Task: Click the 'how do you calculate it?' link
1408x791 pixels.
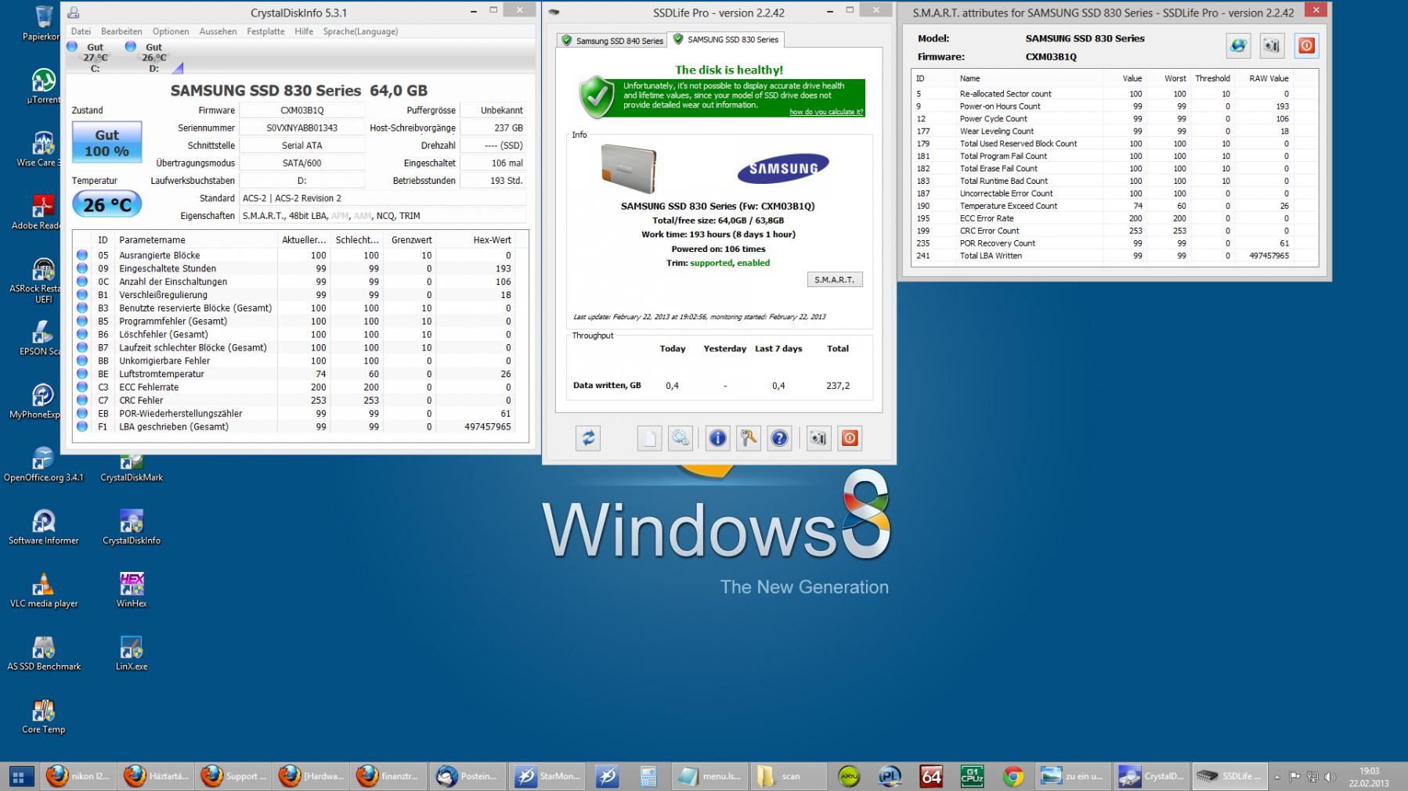Action: pos(825,112)
